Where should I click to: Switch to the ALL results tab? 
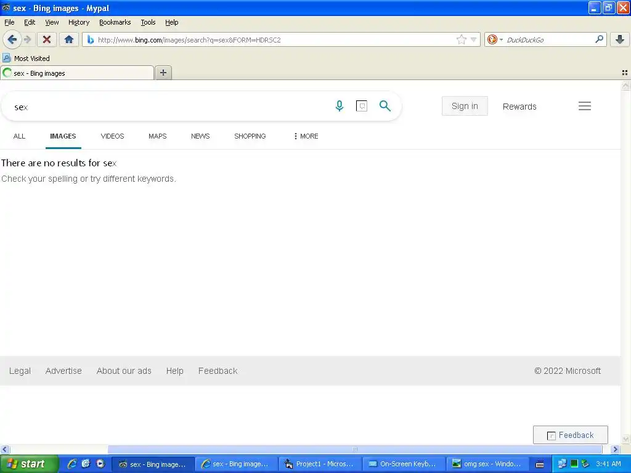[19, 136]
